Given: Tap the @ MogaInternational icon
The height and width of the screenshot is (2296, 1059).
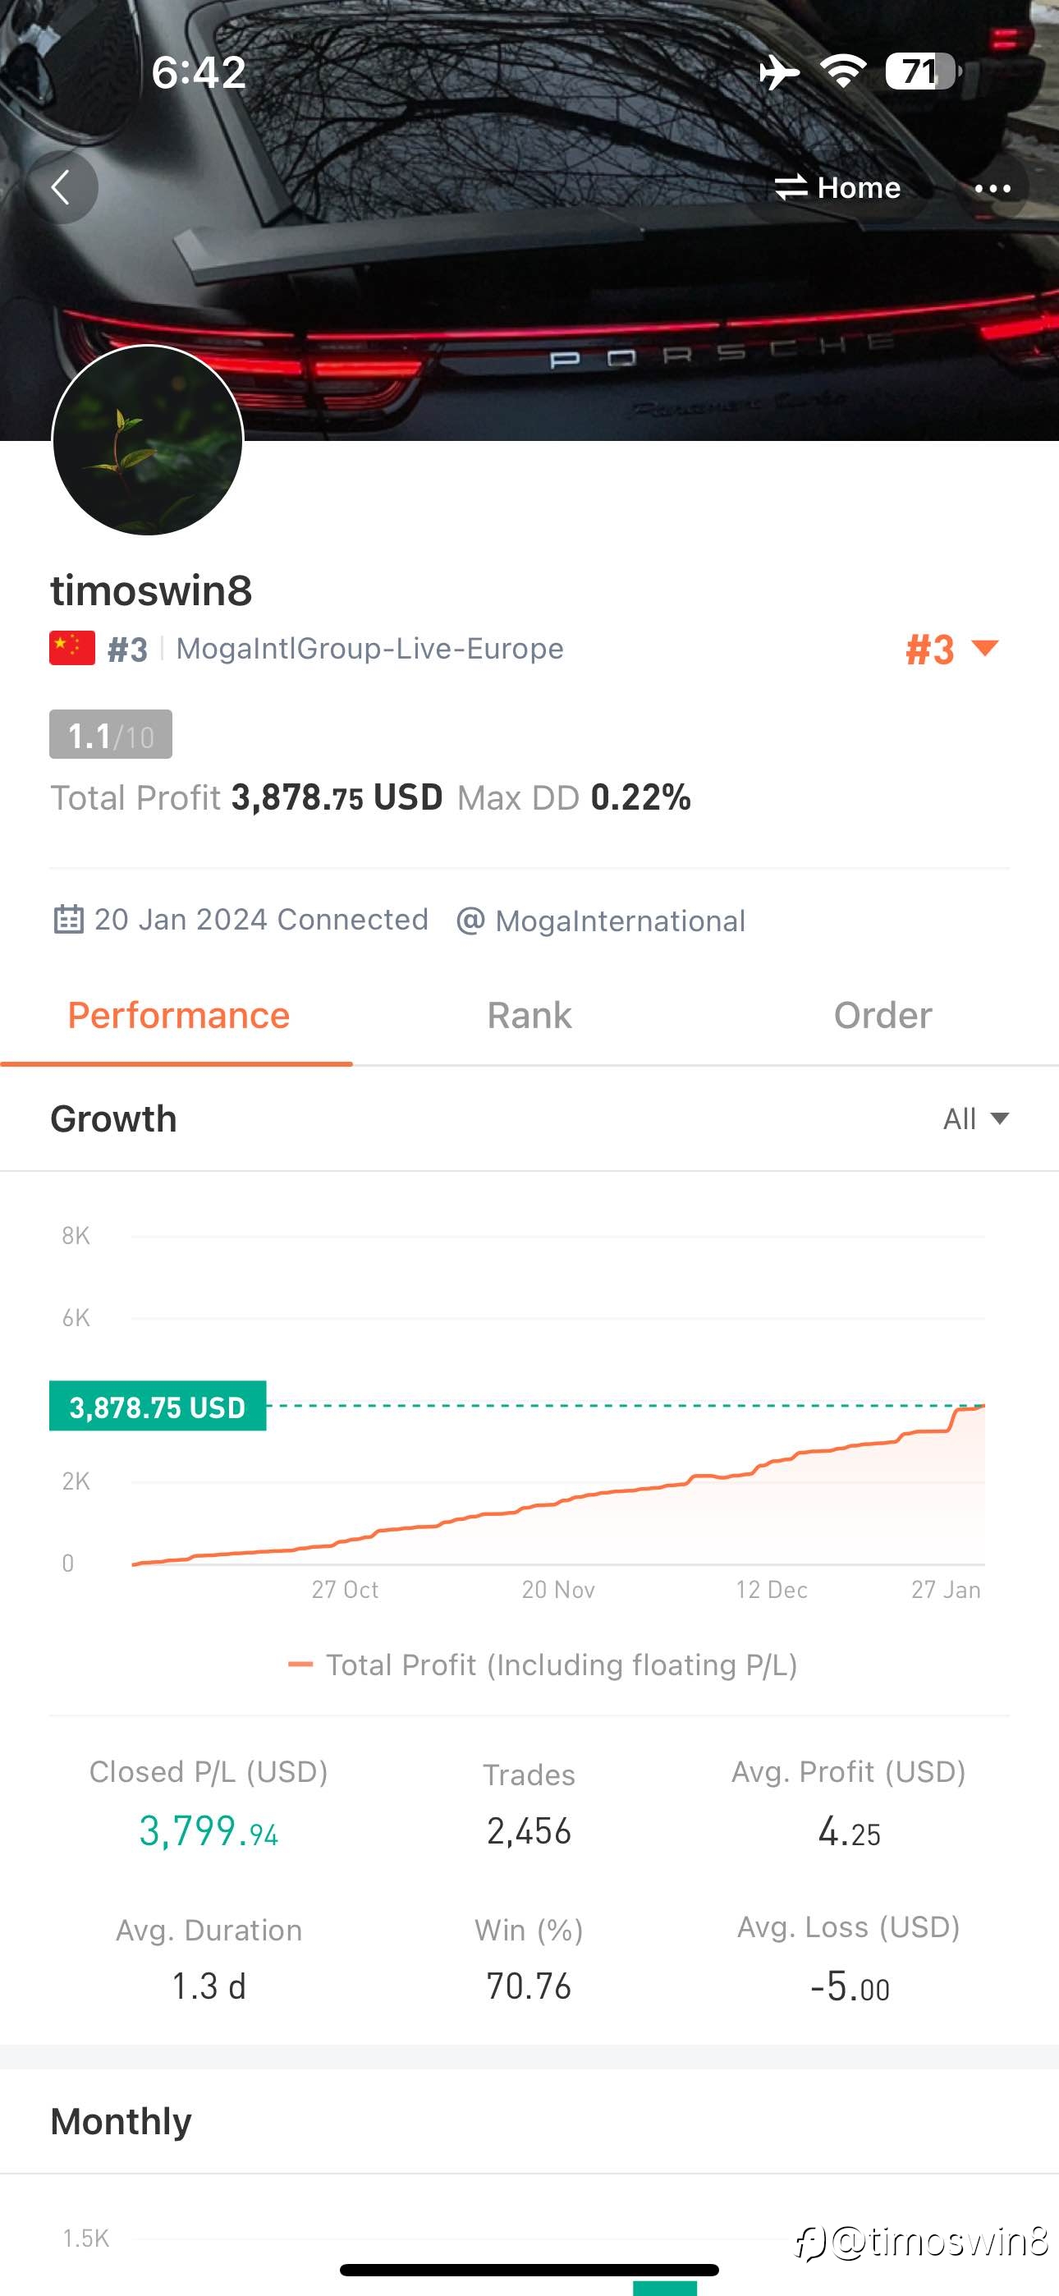Looking at the screenshot, I should click(470, 920).
